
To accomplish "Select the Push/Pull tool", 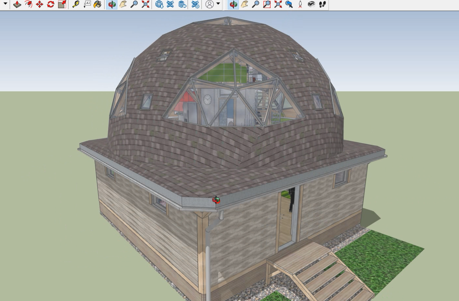I will 17,4.
